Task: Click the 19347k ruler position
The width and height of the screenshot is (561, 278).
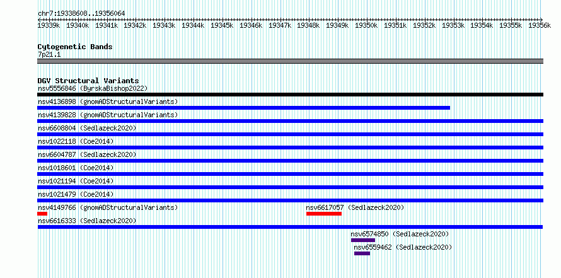Action: click(280, 25)
